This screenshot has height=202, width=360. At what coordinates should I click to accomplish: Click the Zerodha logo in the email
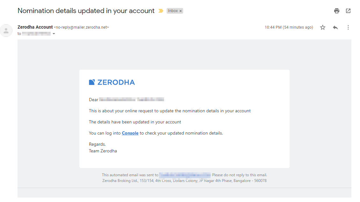(112, 82)
